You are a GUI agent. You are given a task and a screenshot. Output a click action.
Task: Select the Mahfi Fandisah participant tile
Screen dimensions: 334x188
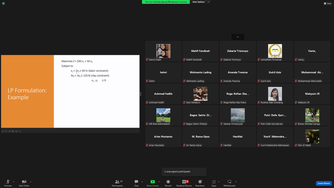coord(200,51)
